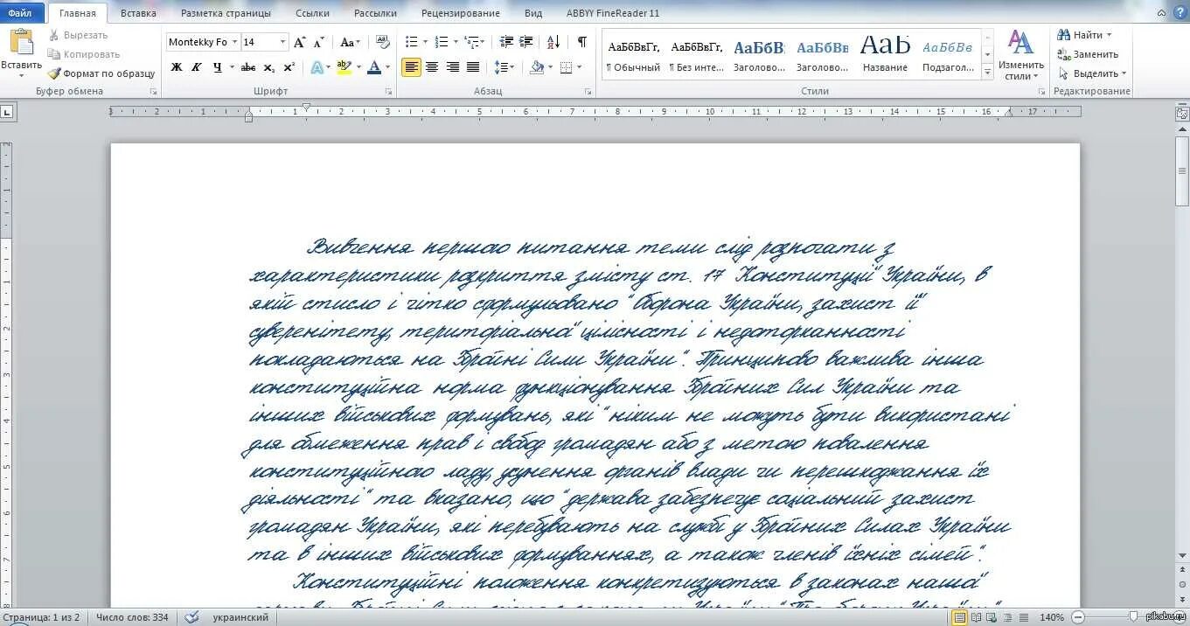Click the Формат по образцу painter
Image resolution: width=1190 pixels, height=626 pixels.
101,73
